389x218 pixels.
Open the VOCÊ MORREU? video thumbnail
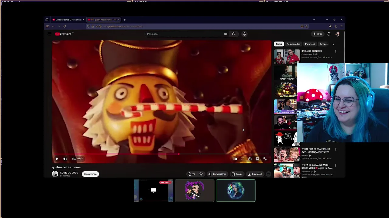pyautogui.click(x=285, y=90)
